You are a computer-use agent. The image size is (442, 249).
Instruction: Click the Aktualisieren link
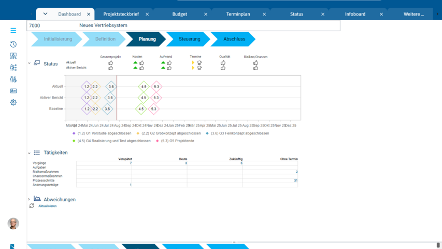[47, 206]
